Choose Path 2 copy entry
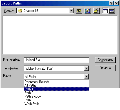120x110 pixels. 57,96
